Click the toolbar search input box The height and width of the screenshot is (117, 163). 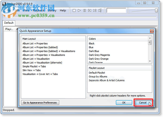tap(116, 11)
